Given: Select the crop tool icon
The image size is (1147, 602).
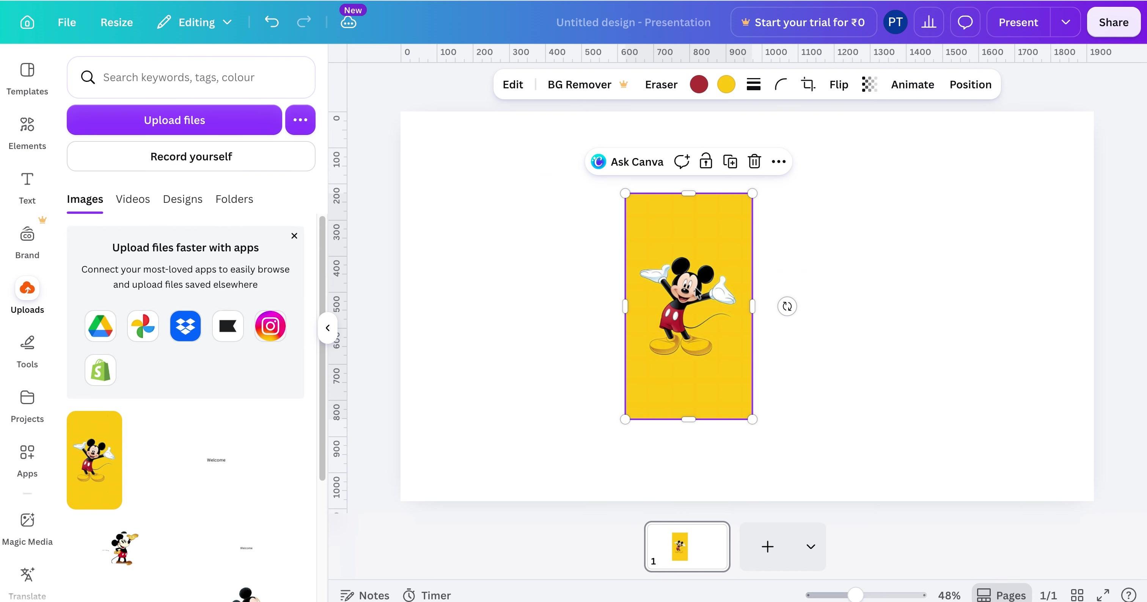Looking at the screenshot, I should [808, 85].
